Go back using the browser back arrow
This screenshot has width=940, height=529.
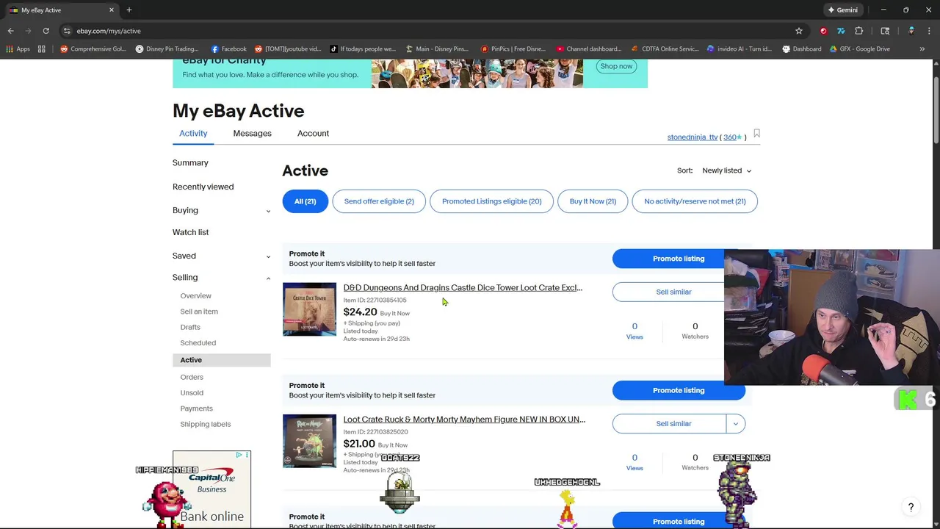10,31
